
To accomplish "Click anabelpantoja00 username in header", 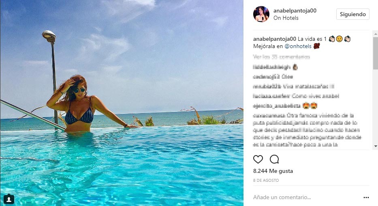I will pyautogui.click(x=295, y=11).
